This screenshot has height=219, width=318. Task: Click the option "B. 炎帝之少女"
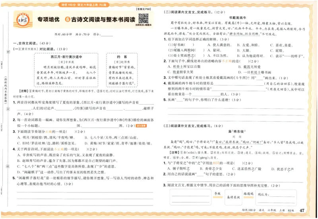[211, 169]
